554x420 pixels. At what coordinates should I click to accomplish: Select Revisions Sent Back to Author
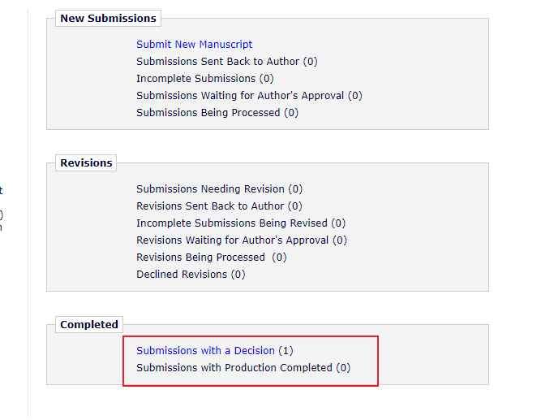(x=210, y=206)
